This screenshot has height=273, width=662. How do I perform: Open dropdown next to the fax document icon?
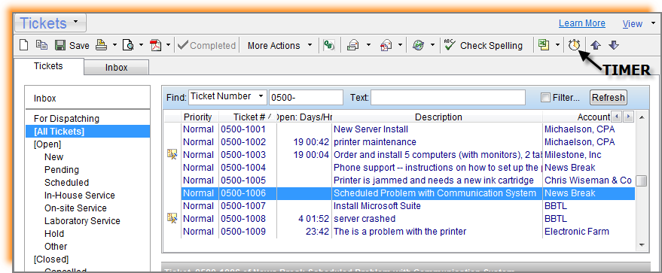[x=368, y=45]
